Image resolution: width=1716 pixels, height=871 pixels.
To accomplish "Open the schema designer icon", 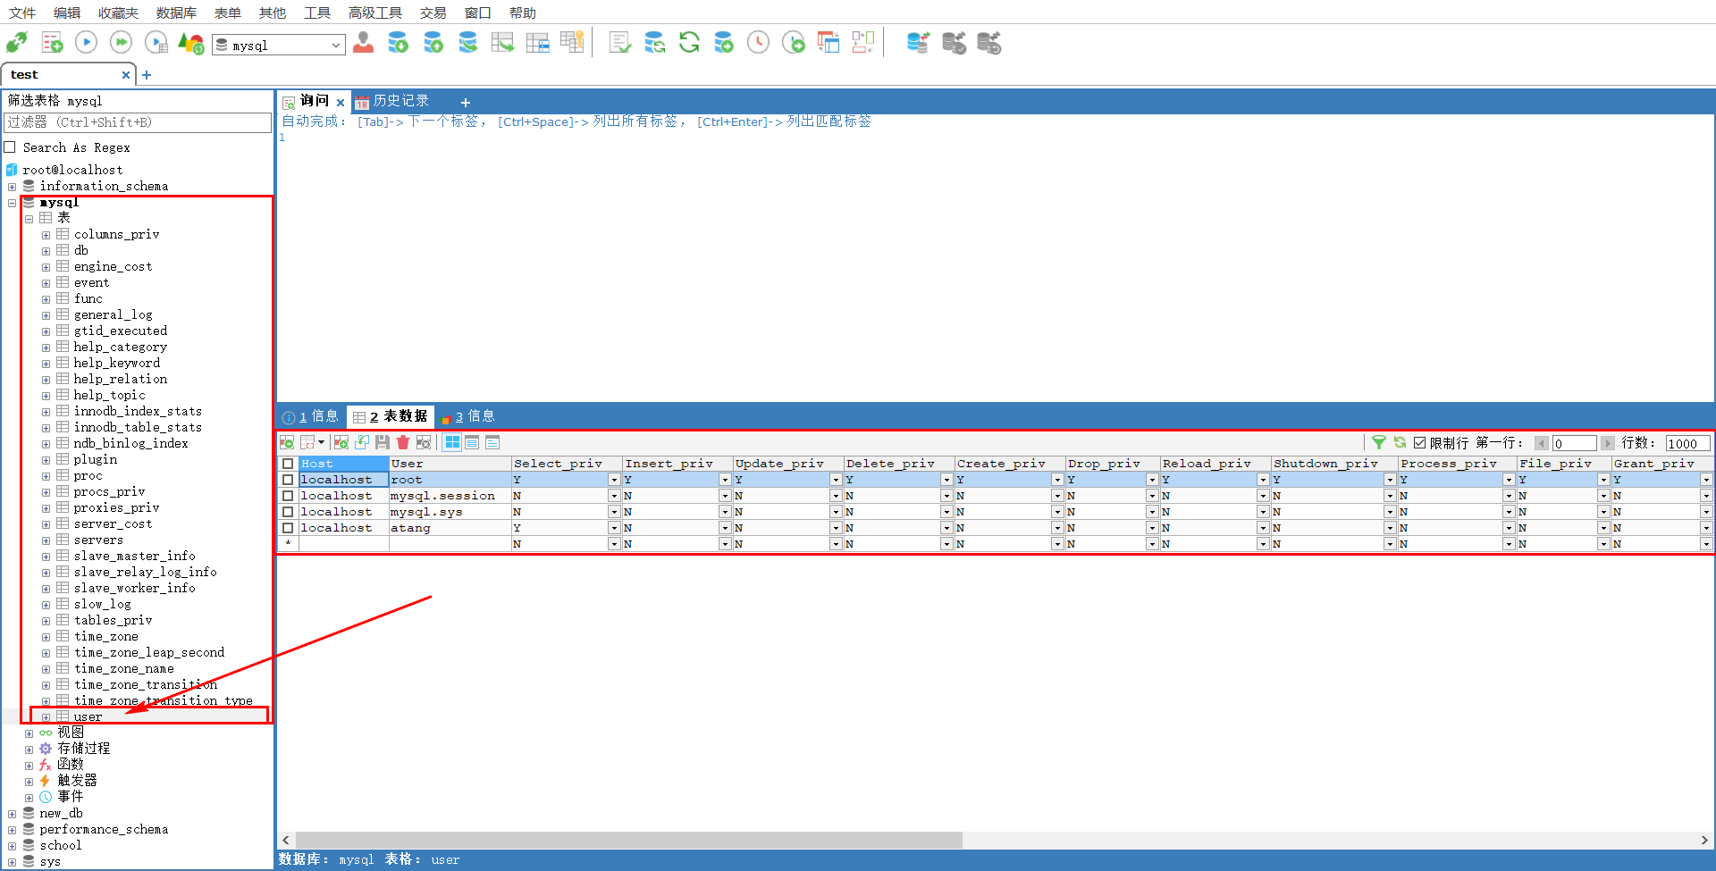I will coord(829,43).
